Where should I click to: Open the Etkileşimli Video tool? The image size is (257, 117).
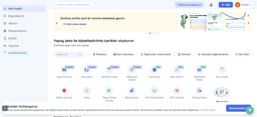pos(199,73)
